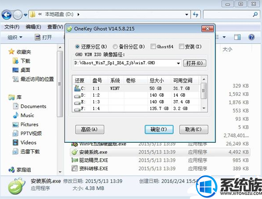This screenshot has width=262, height=199.
Task: Check the 安装(I) checkbox
Action: pyautogui.click(x=181, y=47)
